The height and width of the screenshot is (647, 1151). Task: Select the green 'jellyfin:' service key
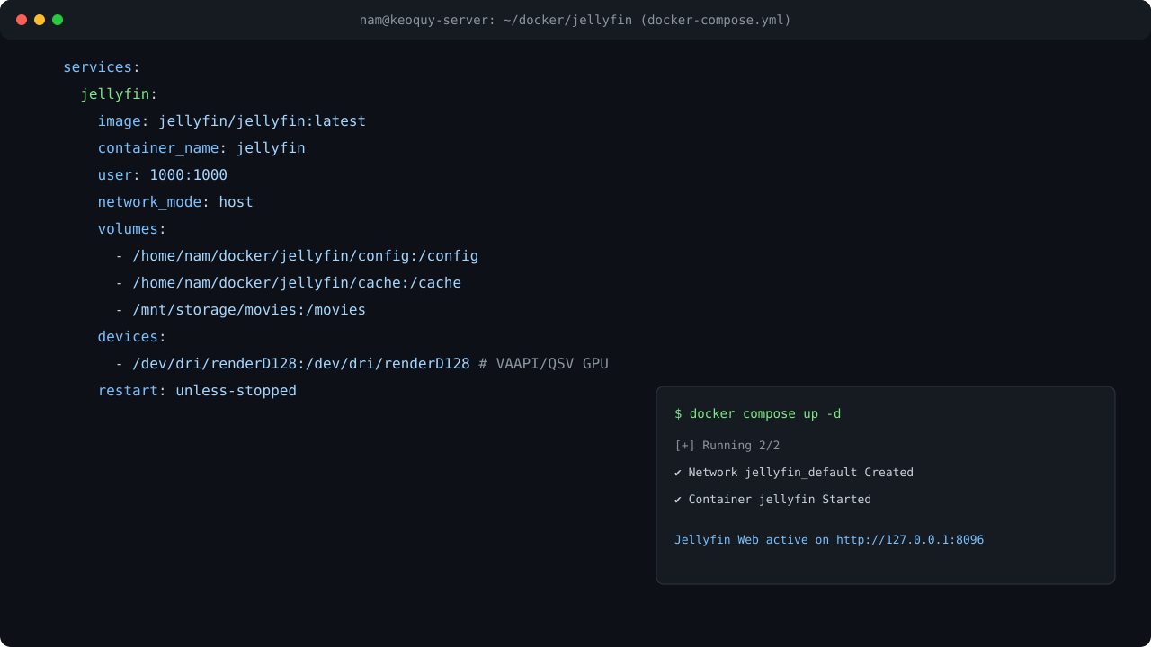click(x=119, y=94)
